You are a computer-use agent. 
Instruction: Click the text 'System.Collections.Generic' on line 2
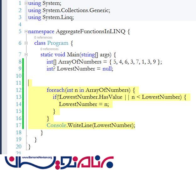(75, 10)
